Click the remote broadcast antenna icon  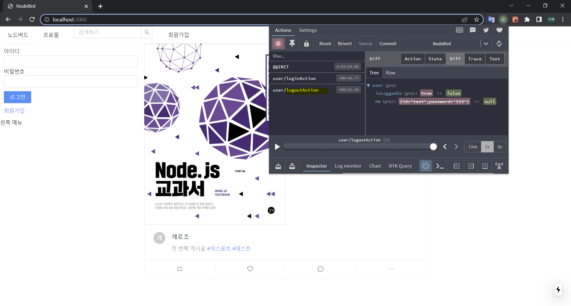[499, 166]
